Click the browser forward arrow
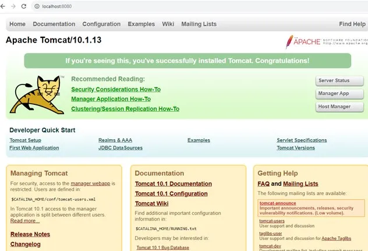The image size is (368, 251). tap(13, 6)
